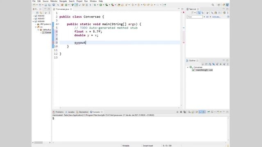Click the Pin Console icon

208,112
